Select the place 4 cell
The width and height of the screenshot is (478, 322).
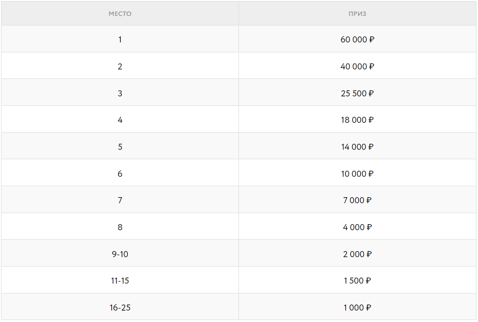tap(120, 120)
